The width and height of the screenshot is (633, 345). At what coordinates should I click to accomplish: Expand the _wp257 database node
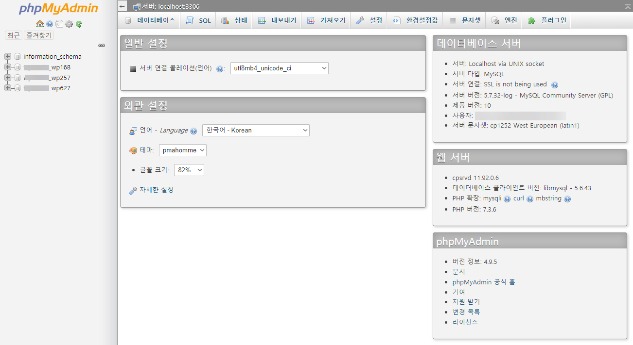click(x=7, y=78)
